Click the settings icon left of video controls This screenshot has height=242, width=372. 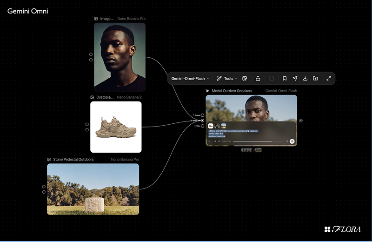click(210, 141)
